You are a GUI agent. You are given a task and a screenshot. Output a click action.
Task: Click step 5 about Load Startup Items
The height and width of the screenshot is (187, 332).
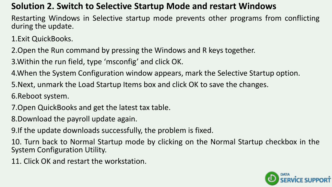(140, 85)
